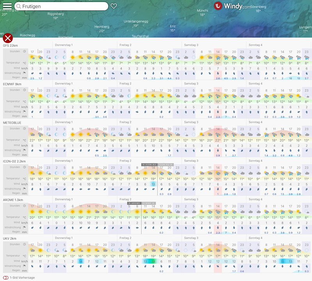Click highlighted Samstag 14 hour in UKV row

[218, 245]
